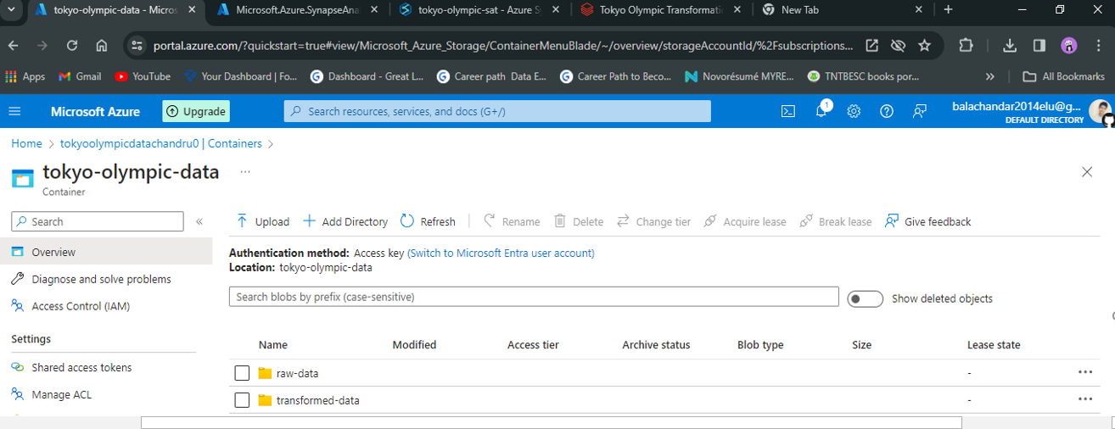Open the notifications bell
This screenshot has width=1115, height=429.
pyautogui.click(x=821, y=111)
